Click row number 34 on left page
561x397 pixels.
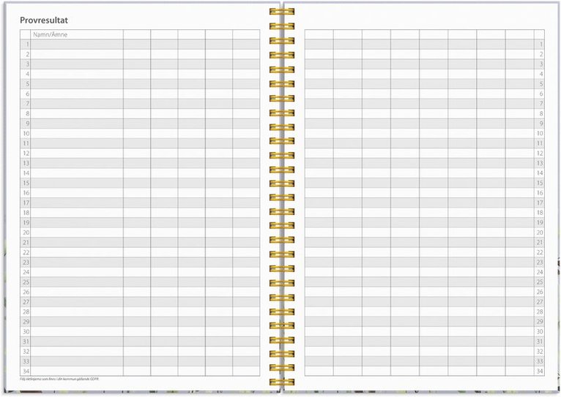point(26,371)
